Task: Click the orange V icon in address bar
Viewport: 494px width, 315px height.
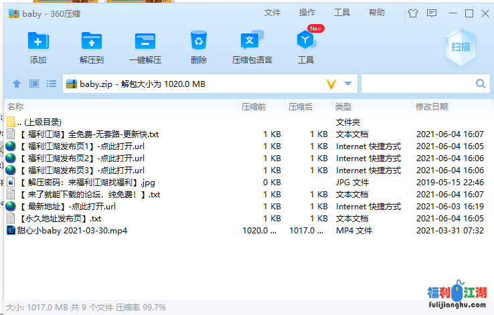Action: [x=331, y=84]
